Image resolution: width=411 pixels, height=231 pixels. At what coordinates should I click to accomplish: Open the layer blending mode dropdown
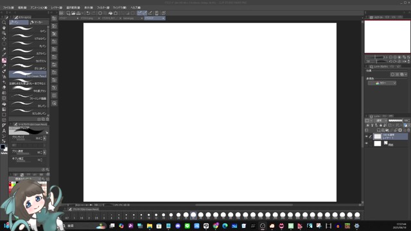coord(381,121)
